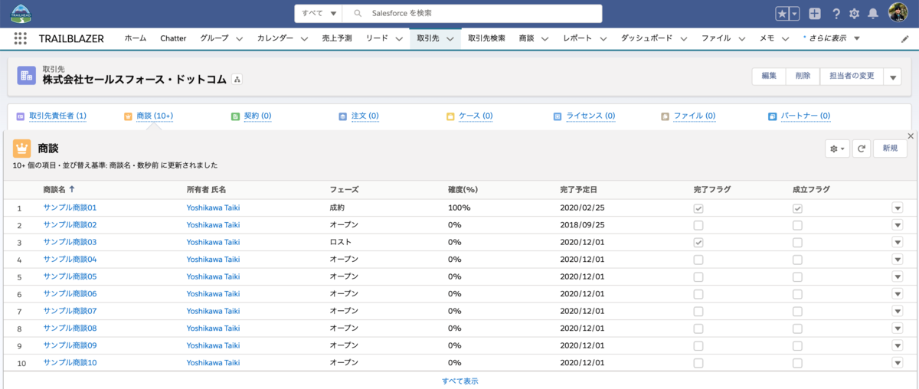Click the Trailhead logo icon
919x389 pixels.
(21, 13)
